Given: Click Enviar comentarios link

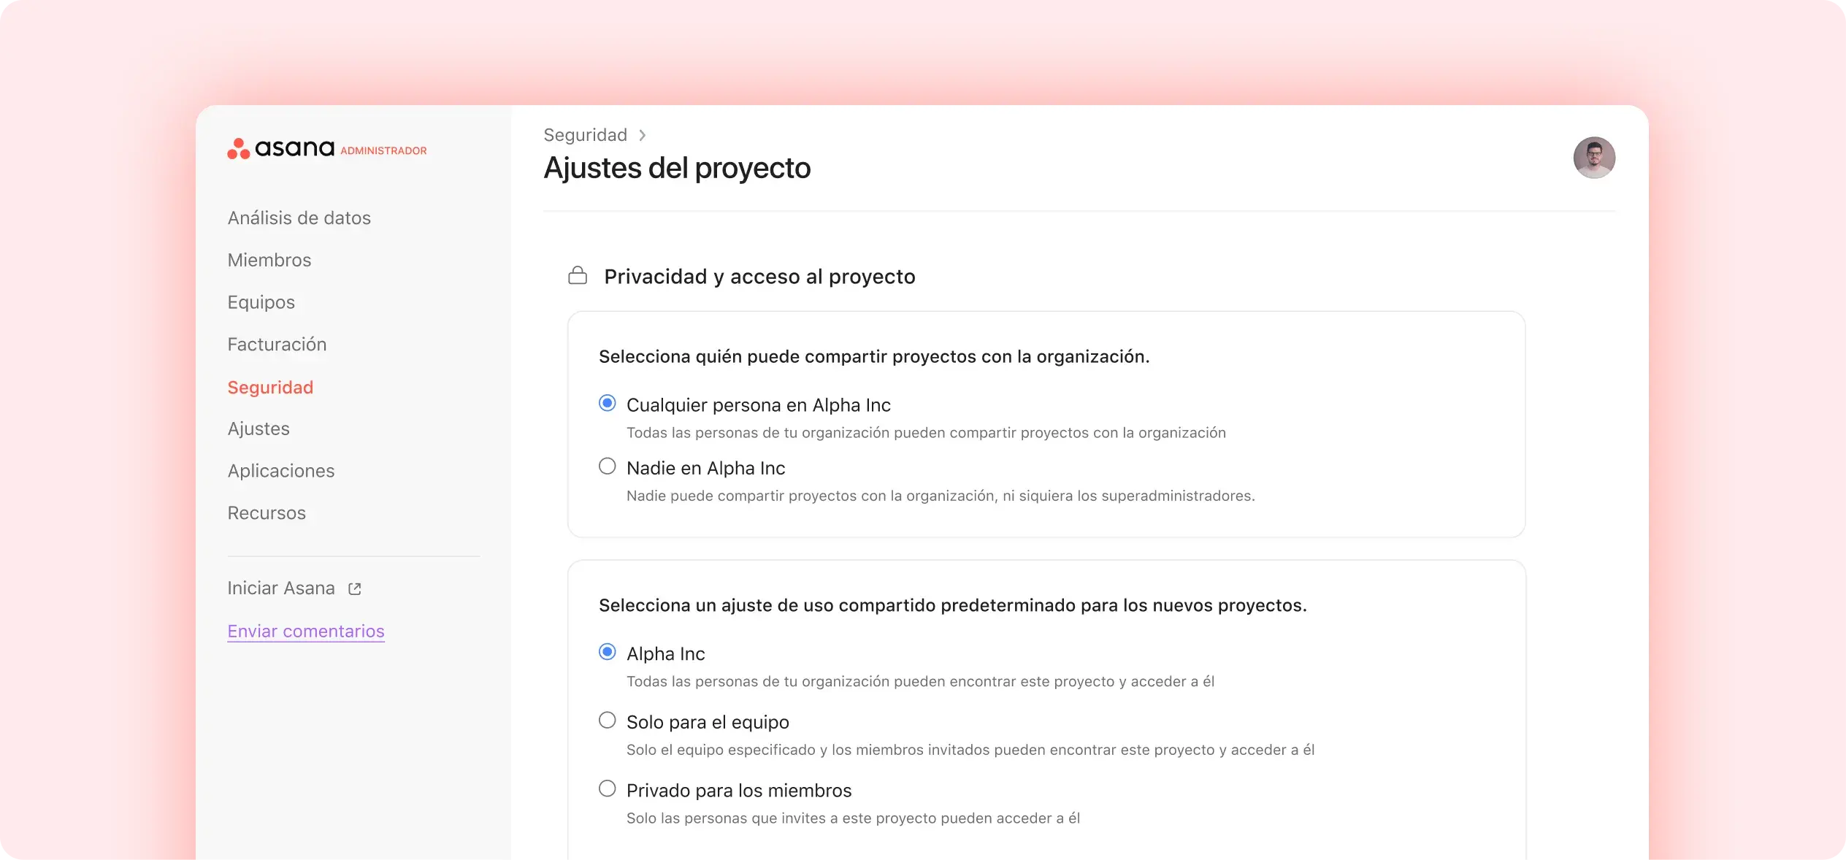Looking at the screenshot, I should click(306, 631).
